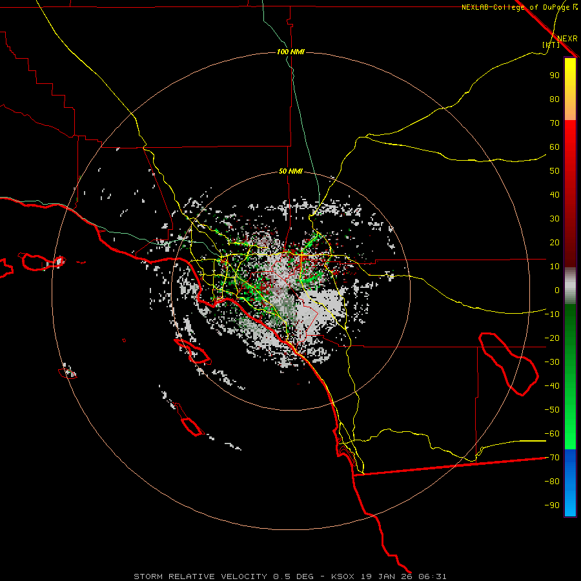The height and width of the screenshot is (581, 581).
Task: Click the positive 40 scale value
Action: pos(555,195)
